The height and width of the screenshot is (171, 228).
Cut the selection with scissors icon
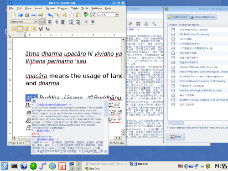tap(65, 15)
